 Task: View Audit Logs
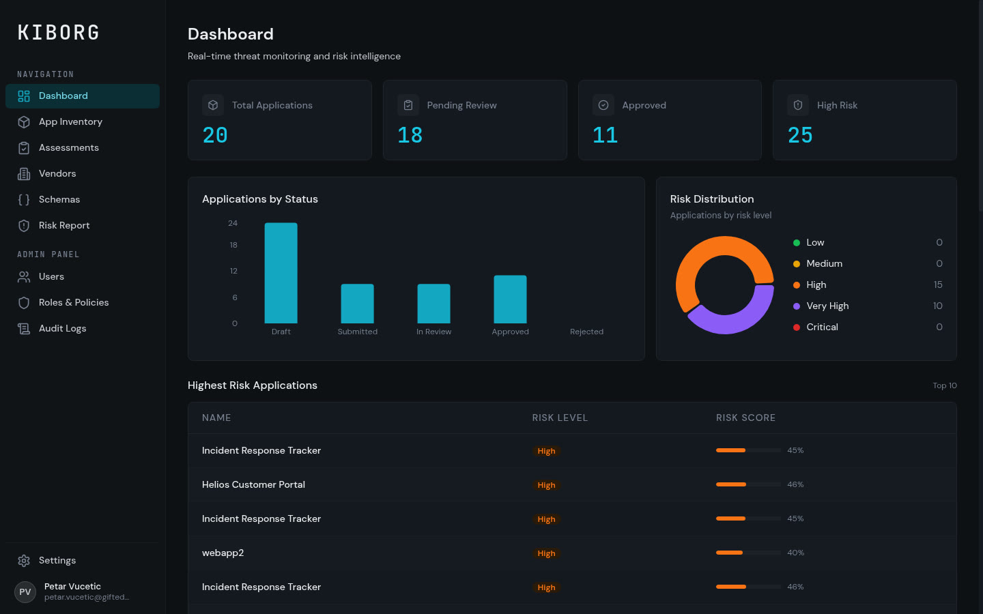[83, 329]
